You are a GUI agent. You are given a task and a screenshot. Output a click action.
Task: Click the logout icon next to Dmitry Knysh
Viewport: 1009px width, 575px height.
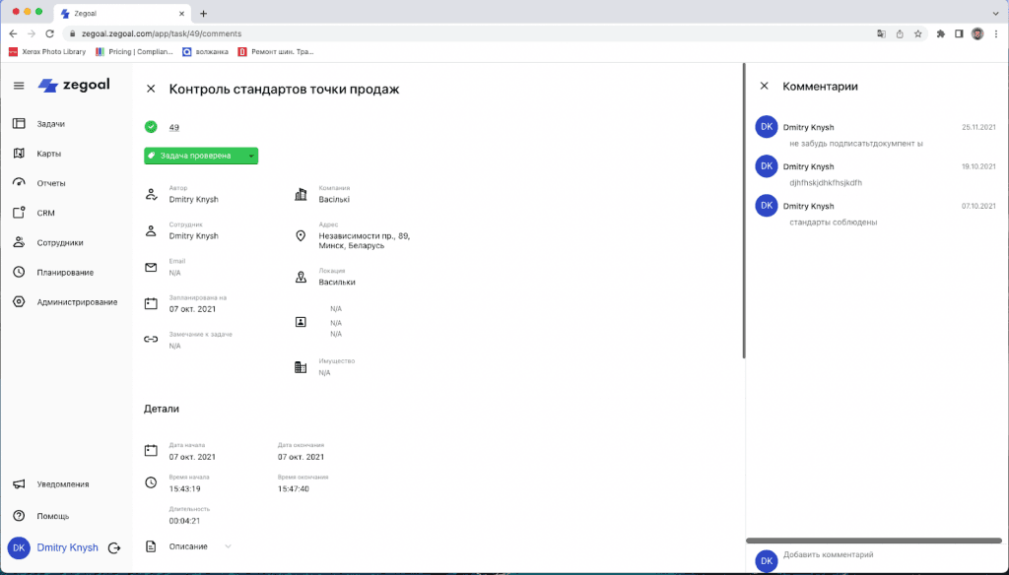[x=114, y=547]
